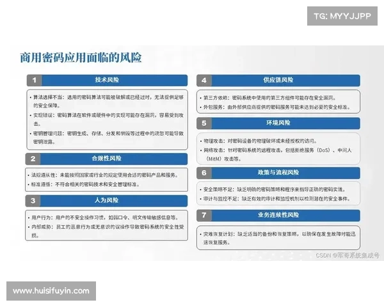
Task: Click number badge 4 beside 供应链风险
Action: coord(204,81)
